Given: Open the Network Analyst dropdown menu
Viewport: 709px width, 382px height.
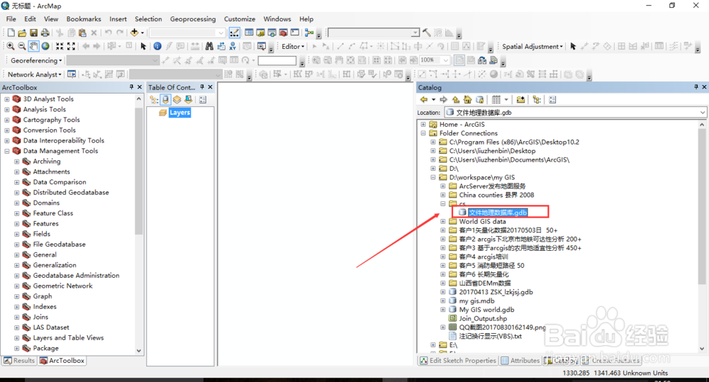Looking at the screenshot, I should click(34, 74).
